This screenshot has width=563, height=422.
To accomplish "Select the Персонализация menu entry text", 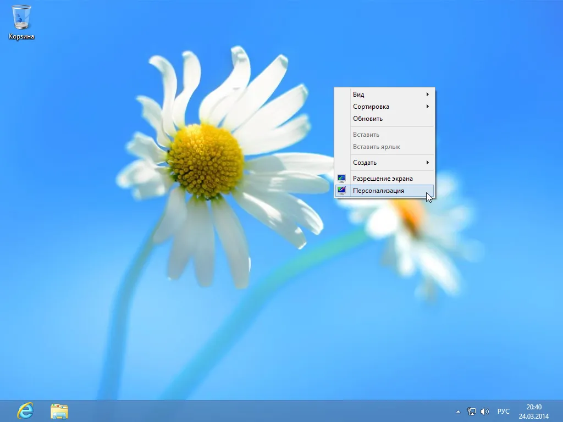I will tap(378, 191).
